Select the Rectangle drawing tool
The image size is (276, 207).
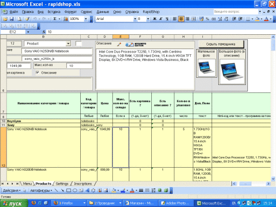click(68, 190)
